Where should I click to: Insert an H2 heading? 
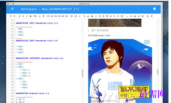coord(52,16)
